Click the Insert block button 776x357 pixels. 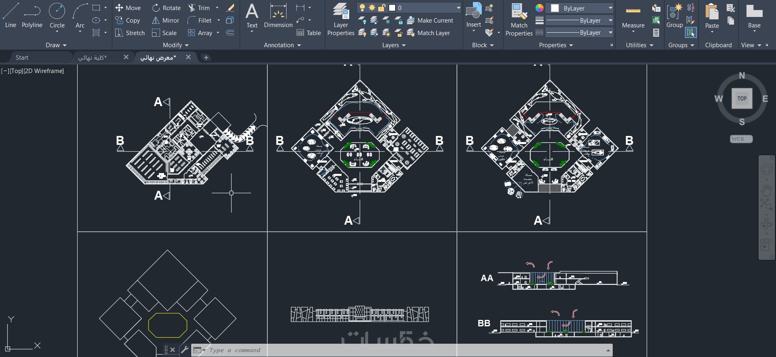click(x=474, y=15)
